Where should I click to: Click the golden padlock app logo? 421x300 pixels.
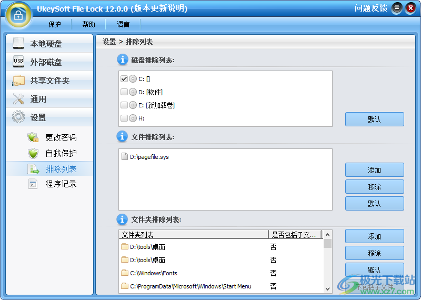tap(18, 15)
